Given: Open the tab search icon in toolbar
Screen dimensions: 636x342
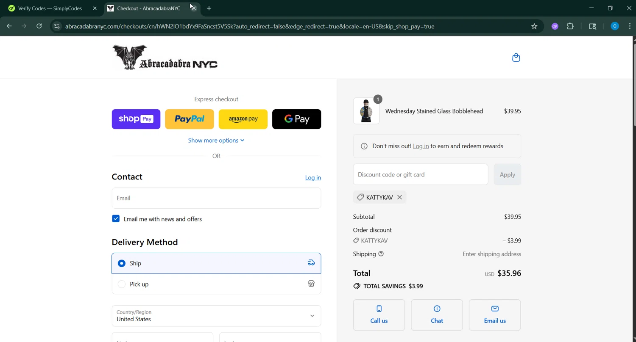Looking at the screenshot, I should point(593,26).
